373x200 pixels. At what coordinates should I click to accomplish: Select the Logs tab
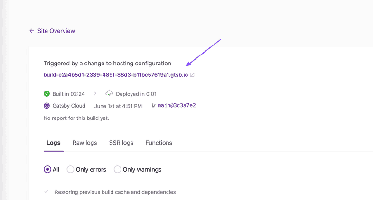tap(53, 143)
